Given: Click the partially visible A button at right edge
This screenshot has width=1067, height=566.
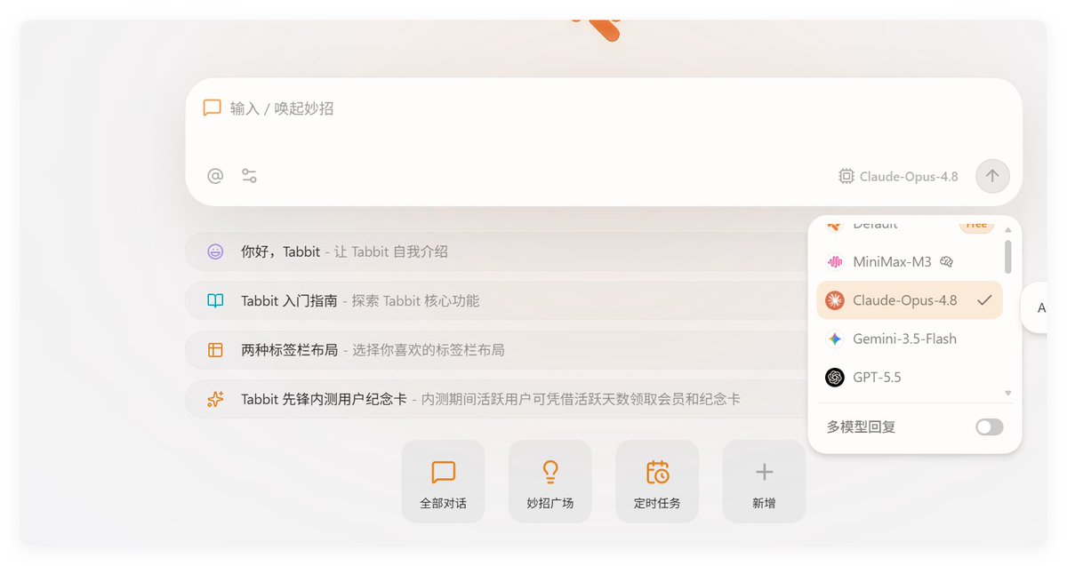Looking at the screenshot, I should 1035,307.
